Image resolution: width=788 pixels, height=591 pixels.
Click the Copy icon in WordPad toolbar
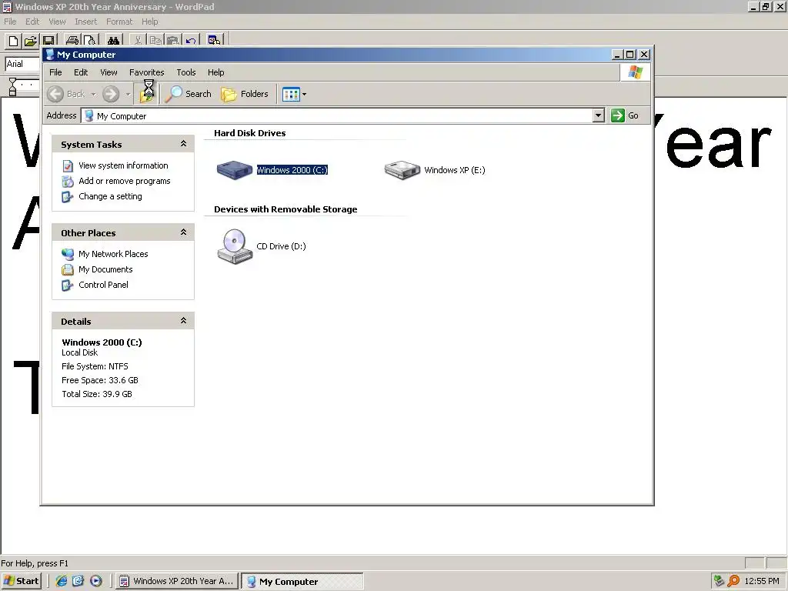pyautogui.click(x=155, y=41)
